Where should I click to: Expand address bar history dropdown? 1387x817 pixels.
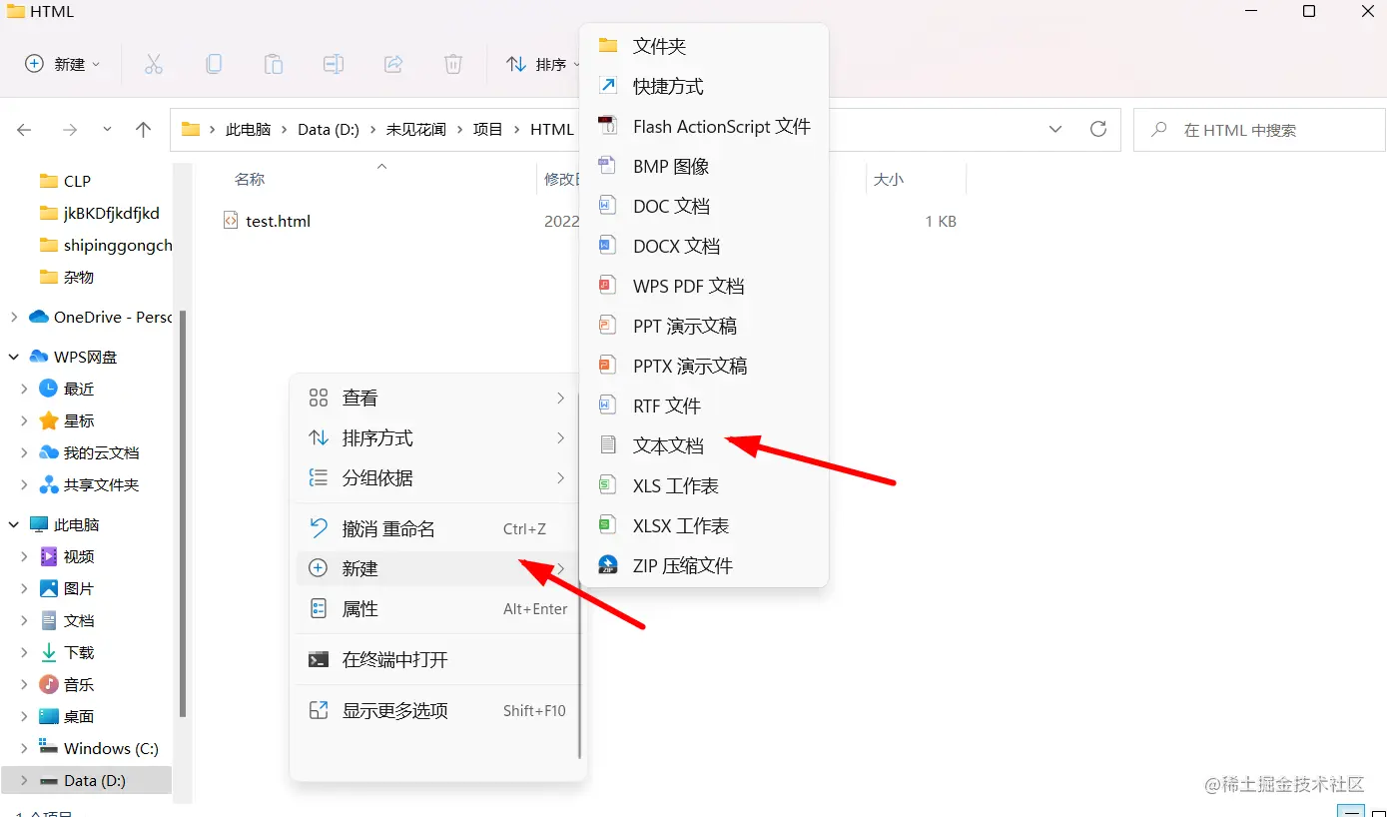click(x=1055, y=129)
